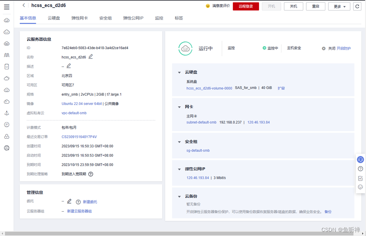Click the wave-shaped sidebar icon
Viewport: 366px width, 236px height.
pyautogui.click(x=7, y=55)
